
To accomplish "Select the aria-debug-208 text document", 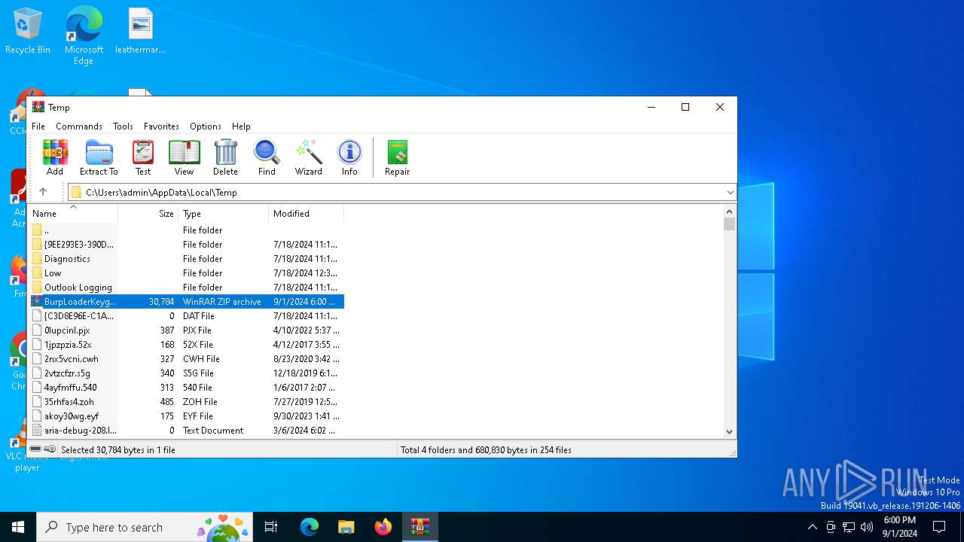I will click(187, 431).
